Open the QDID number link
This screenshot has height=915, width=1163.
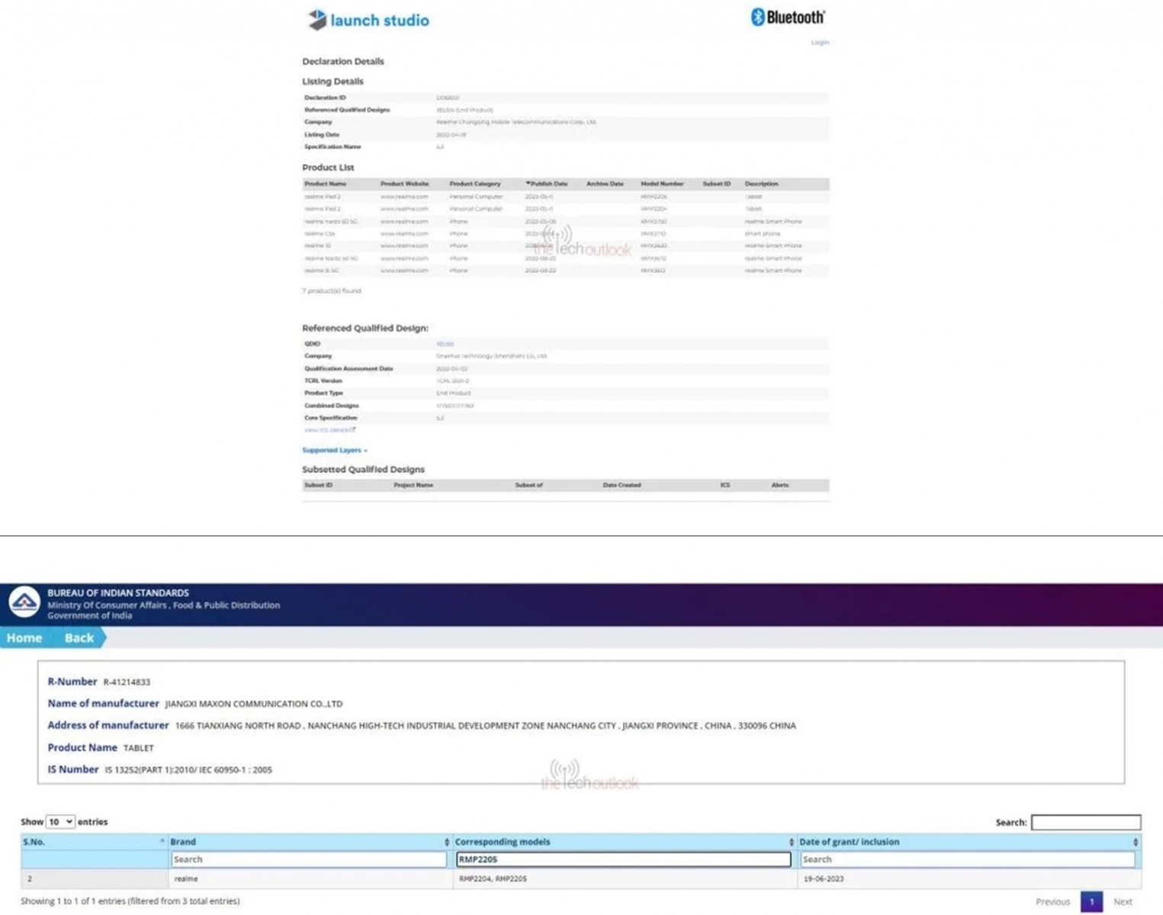tap(445, 344)
